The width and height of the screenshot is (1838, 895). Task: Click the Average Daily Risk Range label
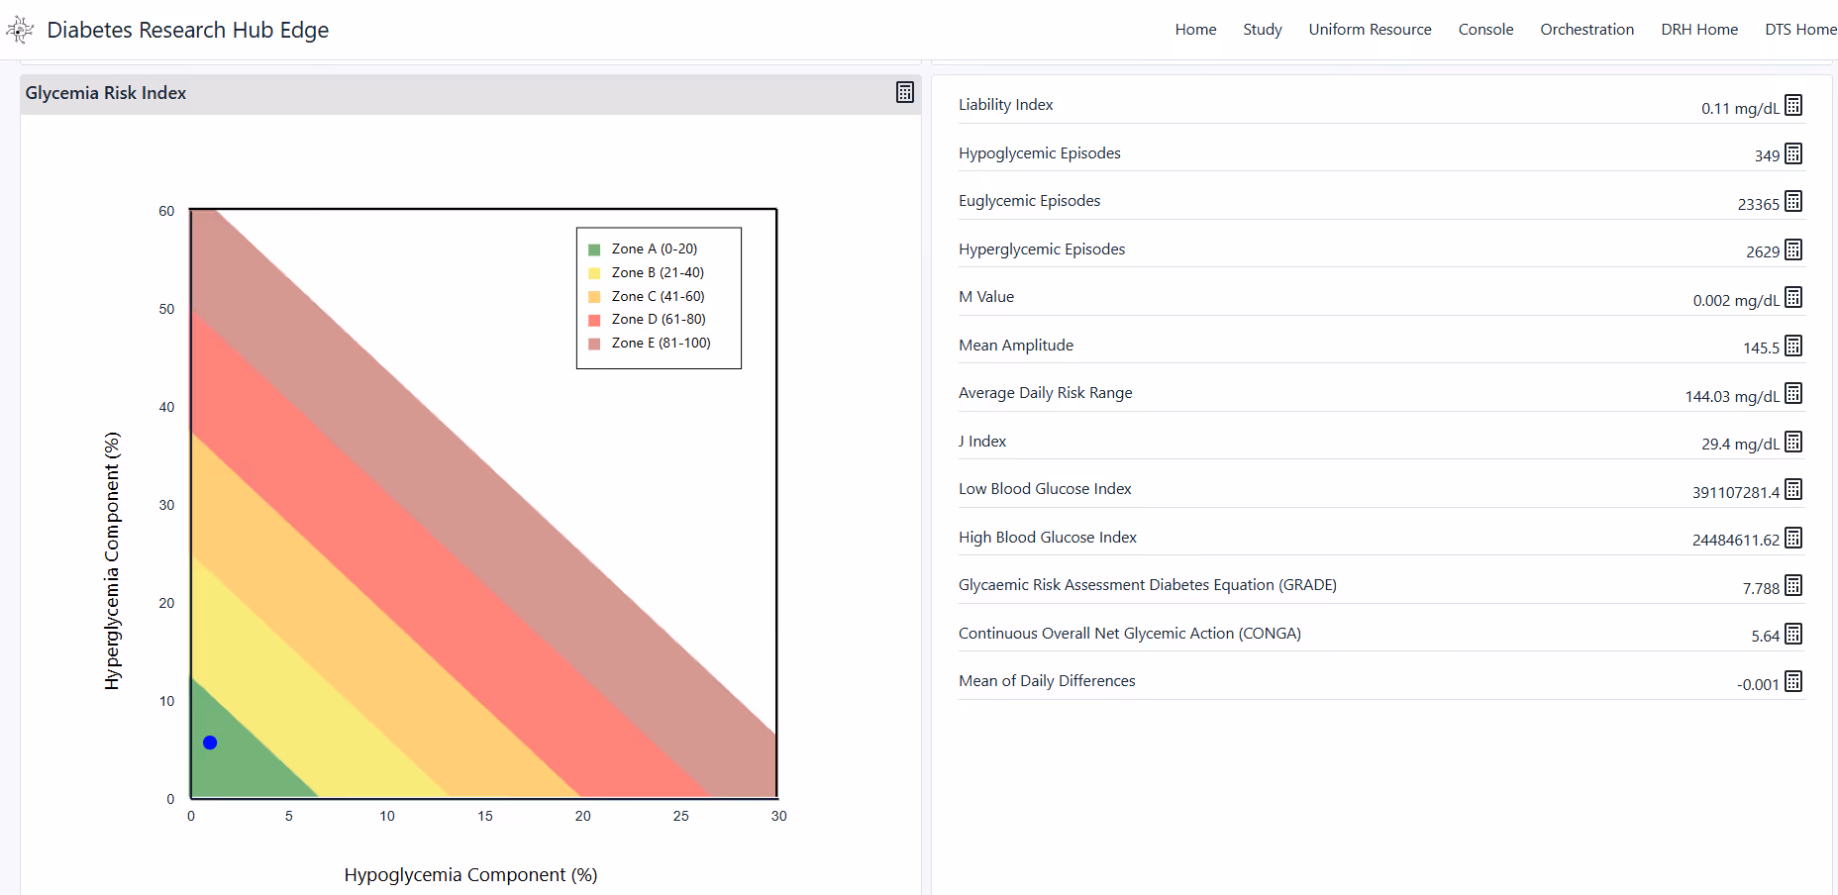click(x=1045, y=393)
